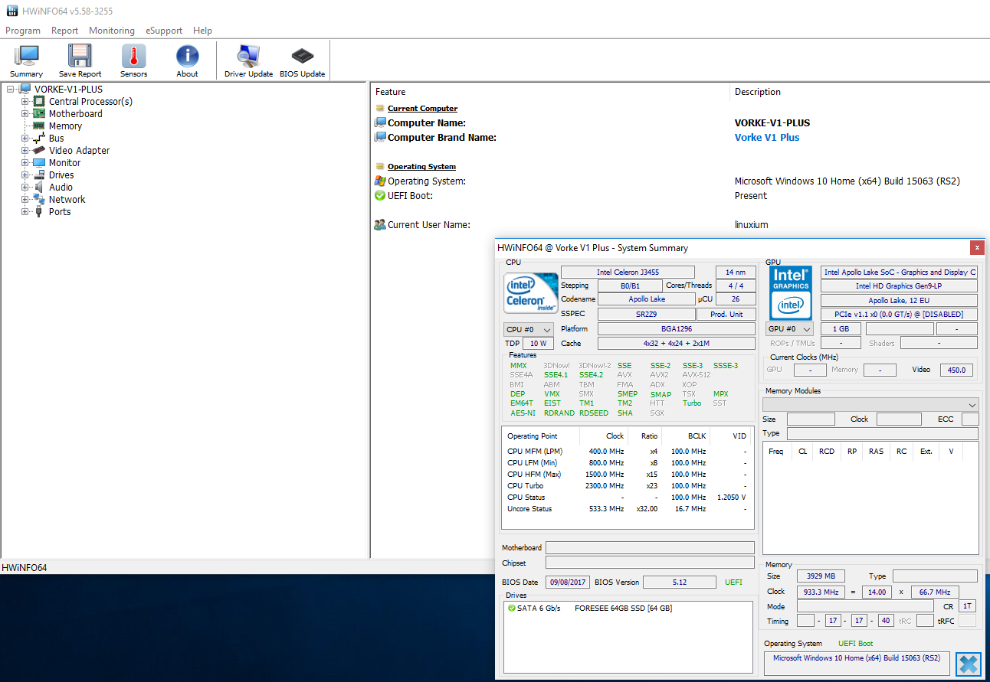Expand the Bus tree node
This screenshot has height=682, width=990.
[25, 138]
